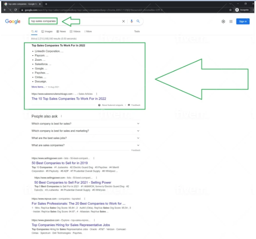Open options menu beside first sellingpower result
This screenshot has height=239, width=256.
[94, 158]
